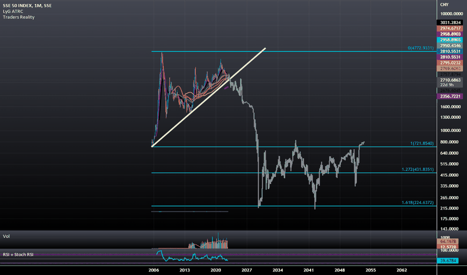This screenshot has height=275, width=467.
Task: Click the 'SSE 50 INDEX, 1M, SSE' chart title
Action: (x=27, y=5)
